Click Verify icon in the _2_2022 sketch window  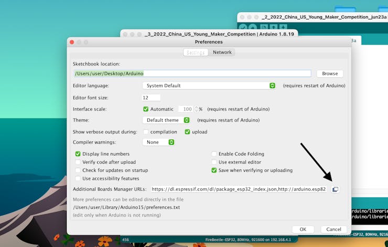pos(244,27)
